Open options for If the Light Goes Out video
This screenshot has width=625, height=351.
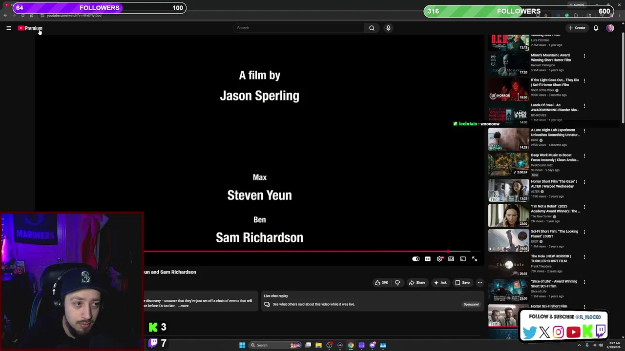tap(584, 80)
